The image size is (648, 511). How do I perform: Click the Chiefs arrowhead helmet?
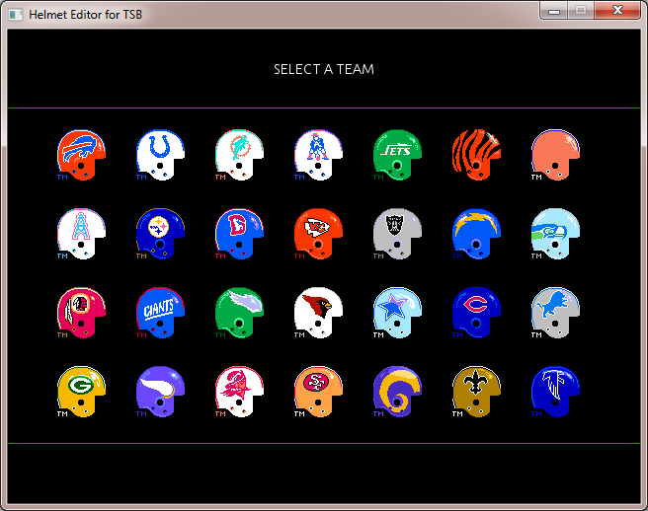click(x=318, y=234)
